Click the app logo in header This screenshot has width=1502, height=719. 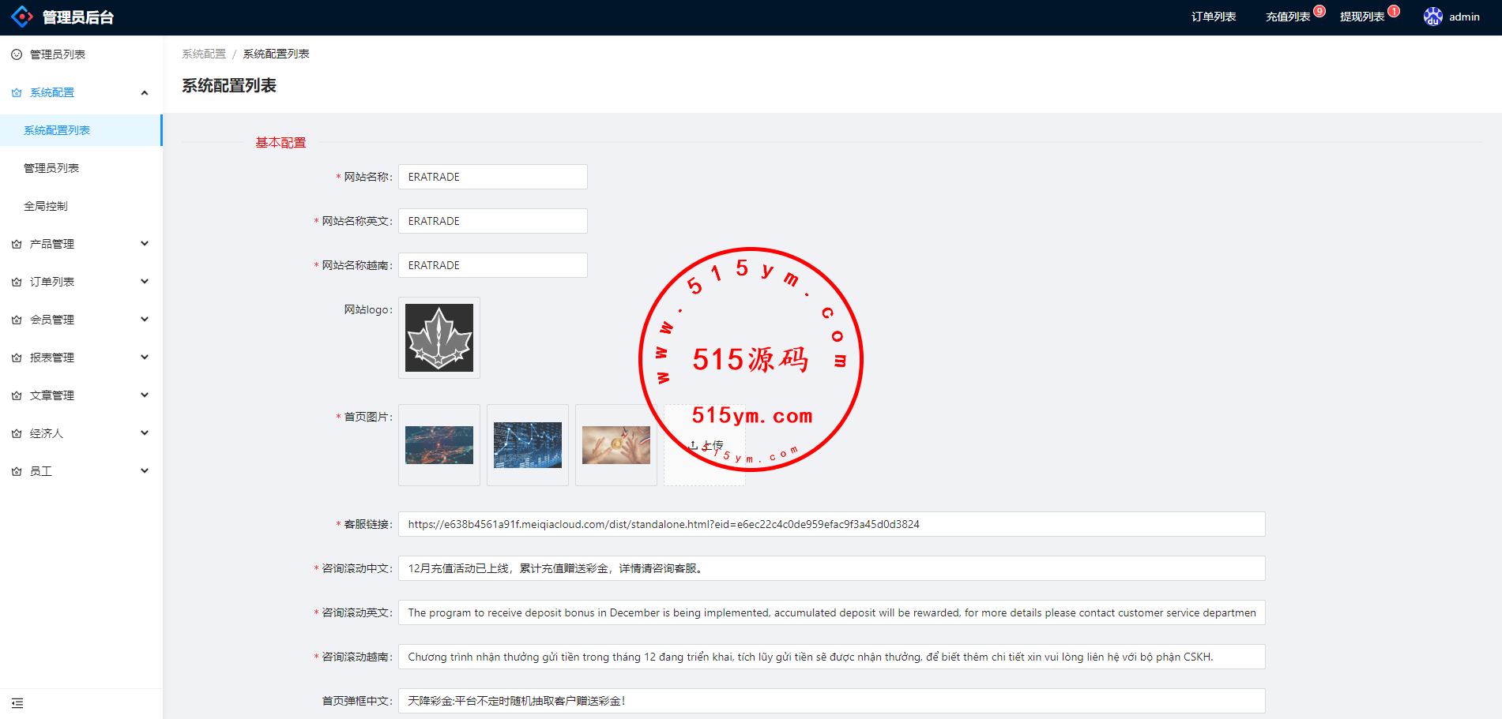coord(22,17)
